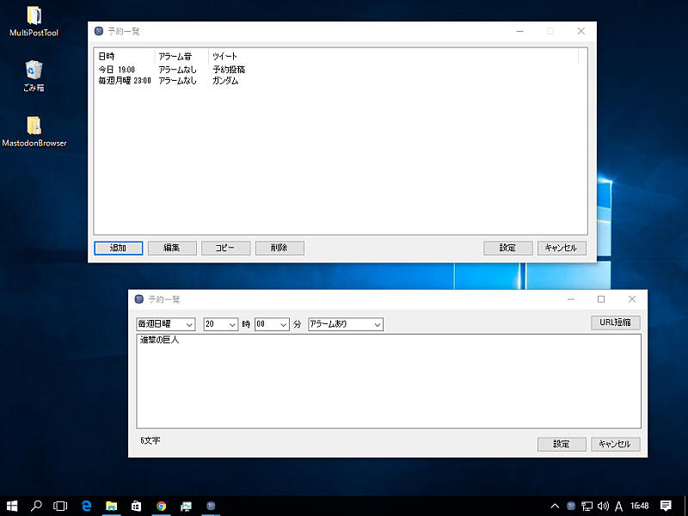Open the 毎週日曜 day dropdown
This screenshot has height=516, width=688.
(x=165, y=324)
